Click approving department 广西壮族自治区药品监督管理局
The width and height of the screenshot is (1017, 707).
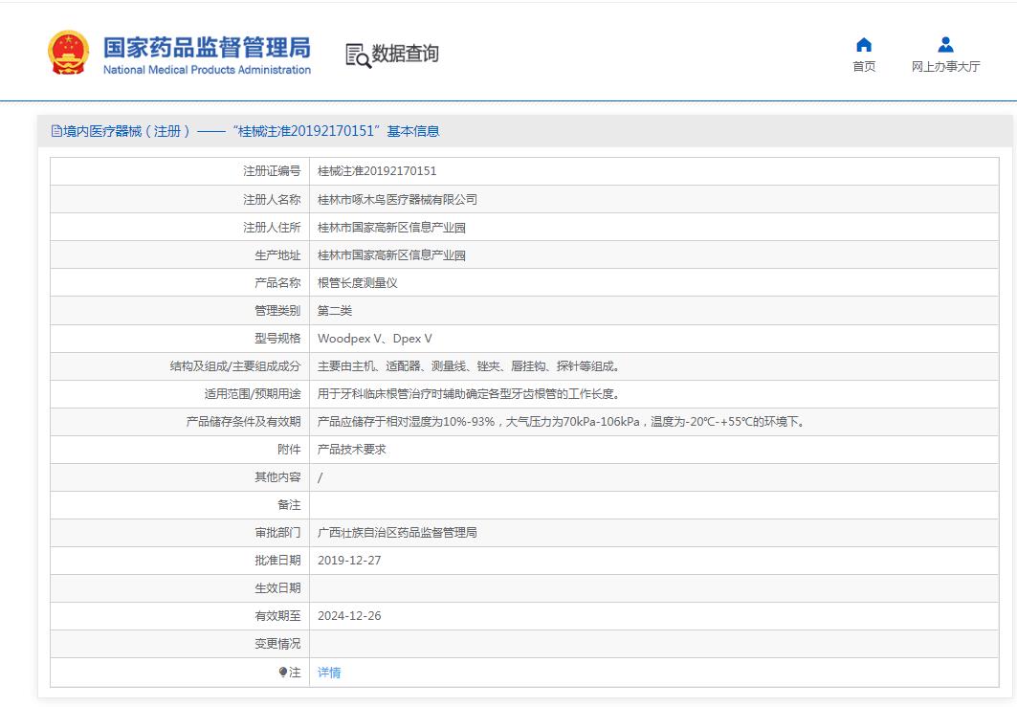click(397, 533)
